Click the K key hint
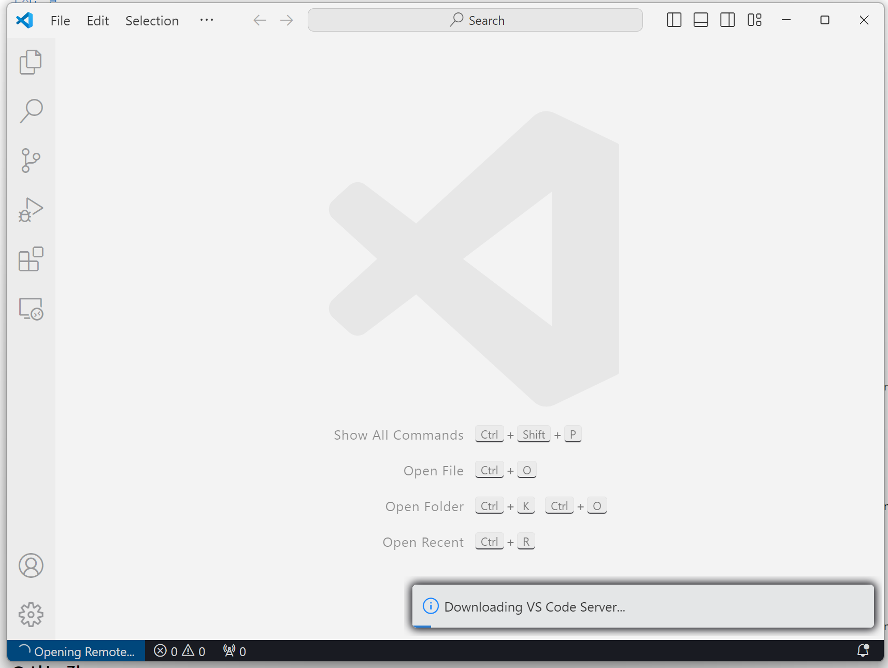 point(526,506)
